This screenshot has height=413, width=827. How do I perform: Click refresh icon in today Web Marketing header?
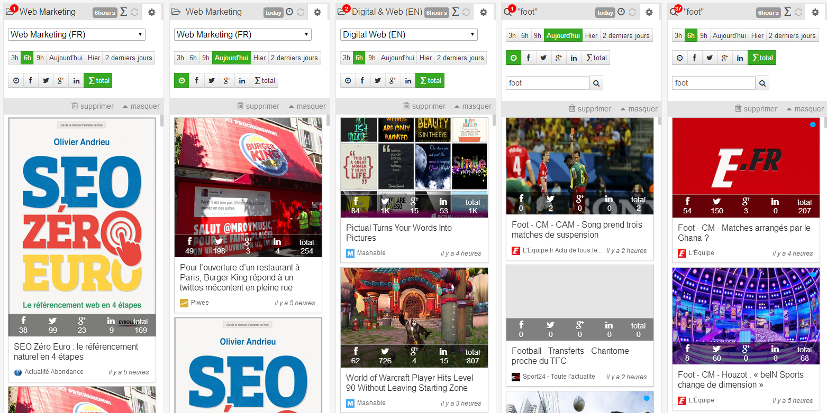(301, 12)
